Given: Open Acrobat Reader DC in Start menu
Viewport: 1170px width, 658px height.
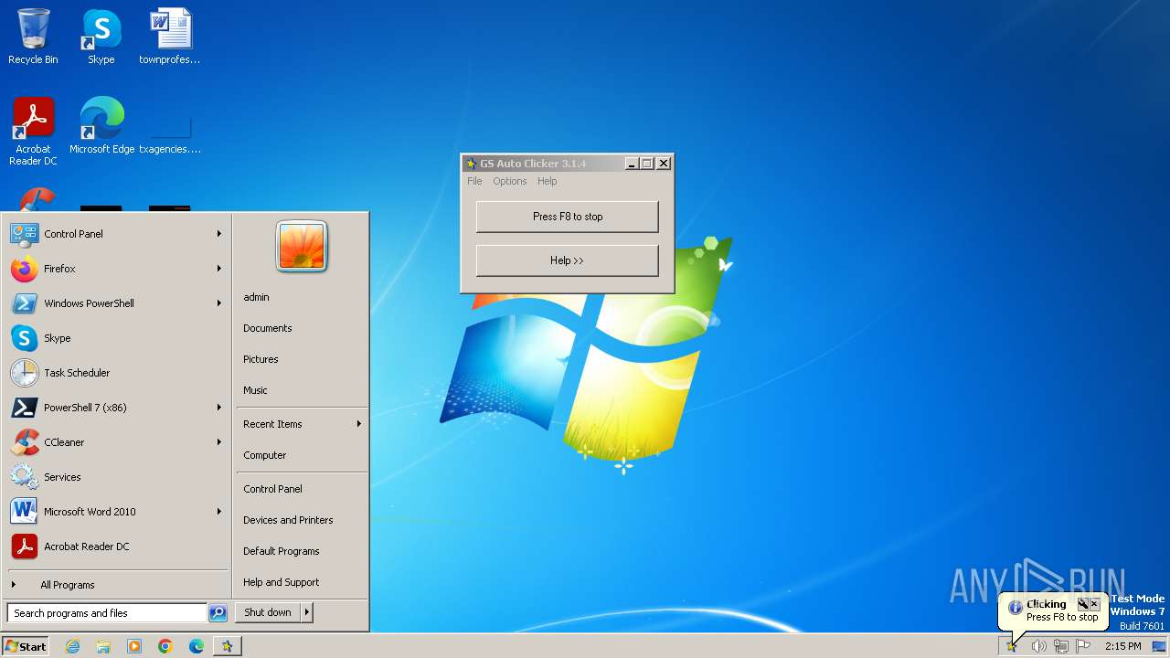Looking at the screenshot, I should point(116,547).
